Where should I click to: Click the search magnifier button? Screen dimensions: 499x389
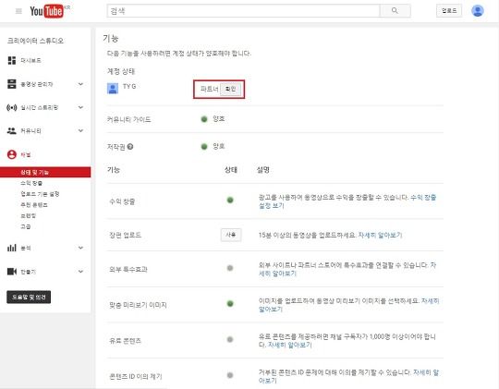coord(395,11)
